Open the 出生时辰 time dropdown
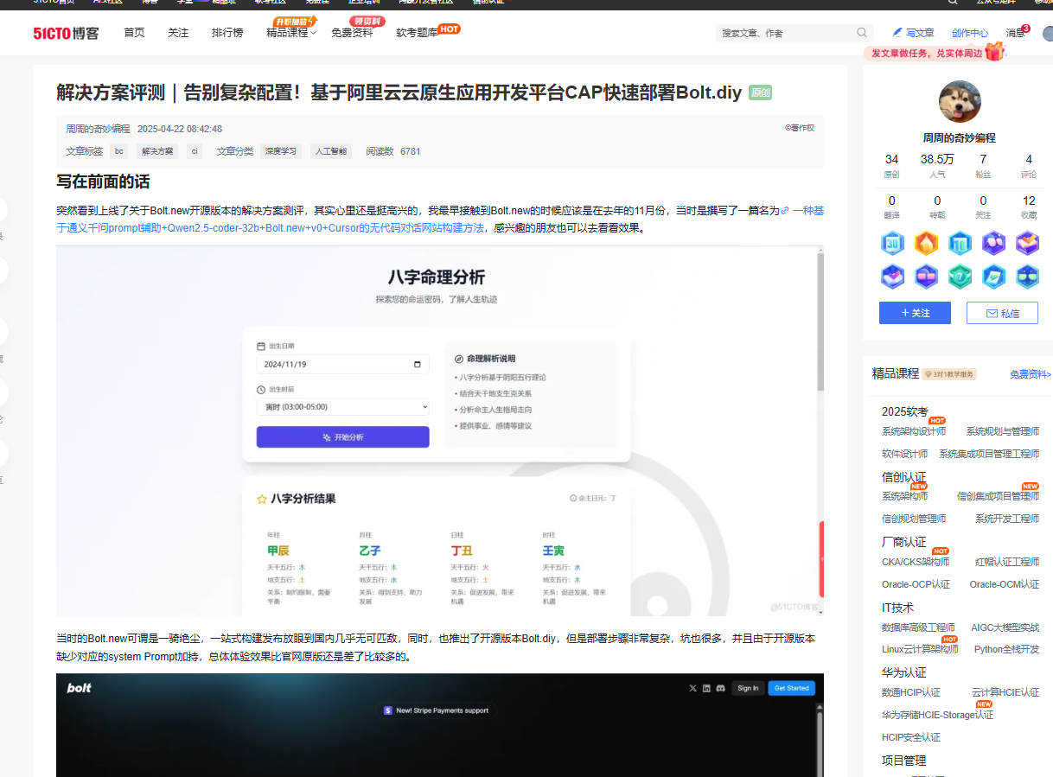 click(343, 406)
